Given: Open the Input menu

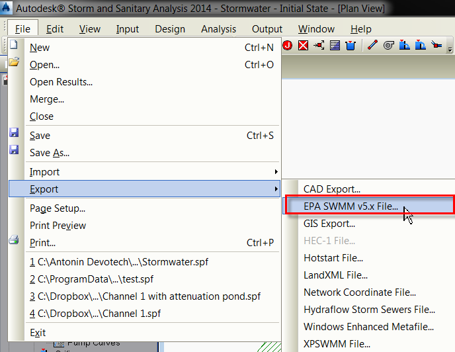Looking at the screenshot, I should point(128,29).
